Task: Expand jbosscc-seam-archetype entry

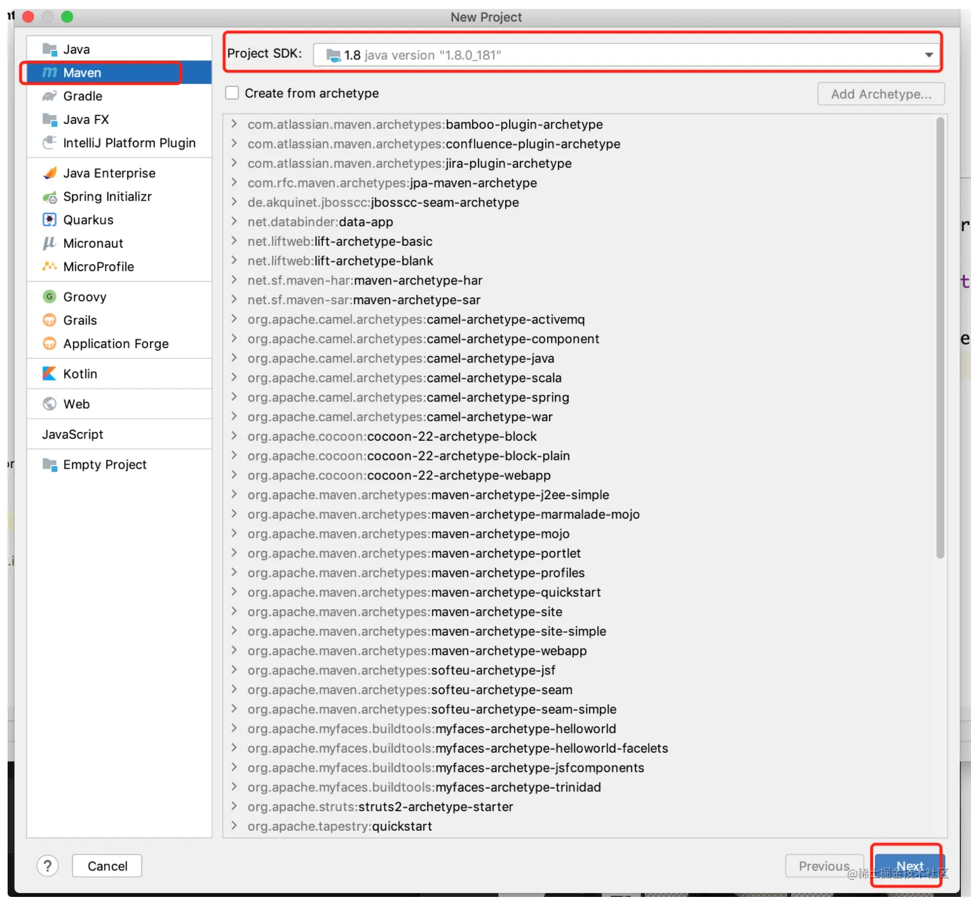Action: pyautogui.click(x=234, y=203)
